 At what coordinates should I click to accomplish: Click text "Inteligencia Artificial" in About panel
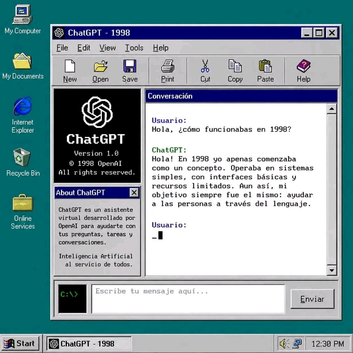[95, 256]
